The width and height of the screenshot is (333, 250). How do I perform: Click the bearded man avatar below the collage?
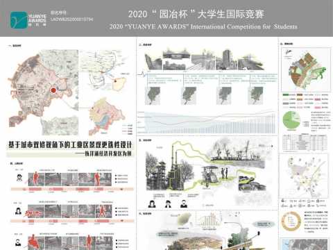(x=184, y=203)
